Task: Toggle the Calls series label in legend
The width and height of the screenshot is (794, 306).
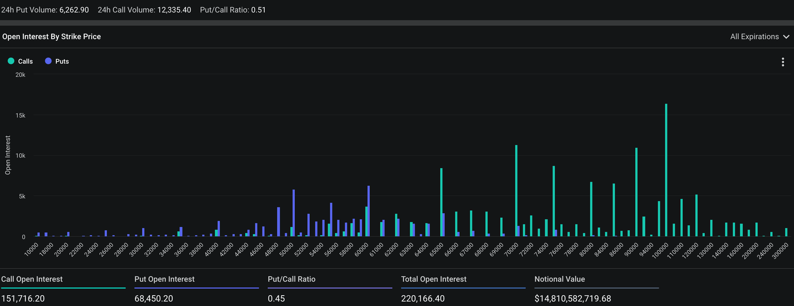Action: 25,61
